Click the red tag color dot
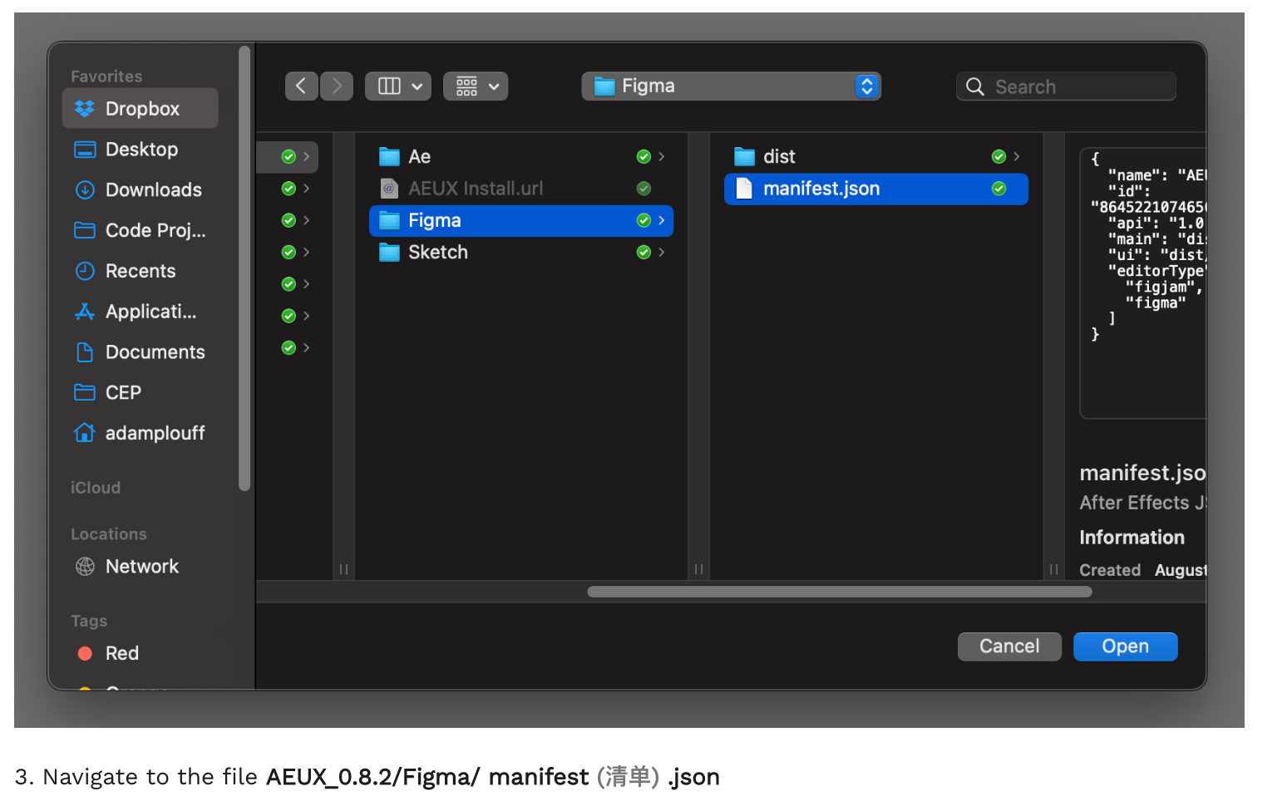The height and width of the screenshot is (801, 1287). pyautogui.click(x=85, y=653)
